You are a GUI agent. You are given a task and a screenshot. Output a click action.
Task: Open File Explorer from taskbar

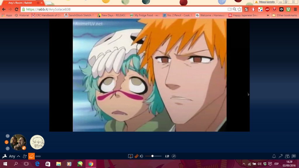coord(58,164)
